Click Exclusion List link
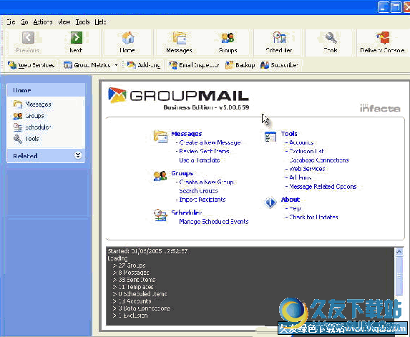Image resolution: width=410 pixels, height=337 pixels. [306, 151]
